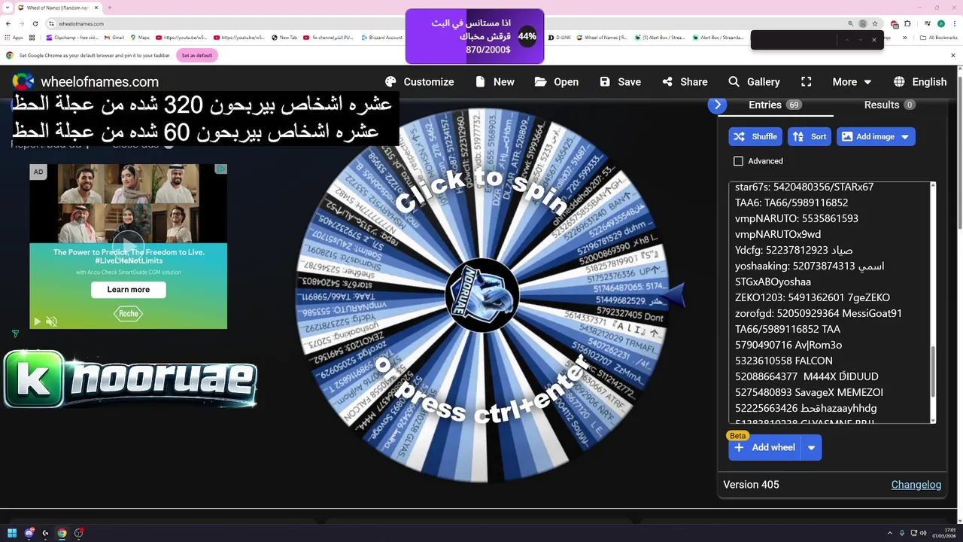963x542 pixels.
Task: Expand the Add image dropdown arrow
Action: [905, 136]
